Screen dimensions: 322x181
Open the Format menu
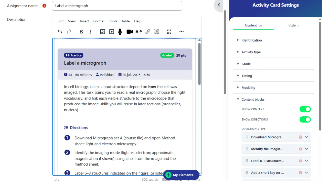click(x=99, y=21)
